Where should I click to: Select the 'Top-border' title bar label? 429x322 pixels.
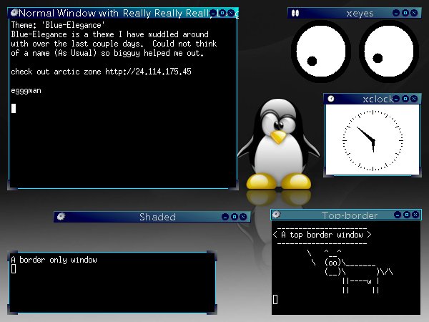pyautogui.click(x=350, y=215)
